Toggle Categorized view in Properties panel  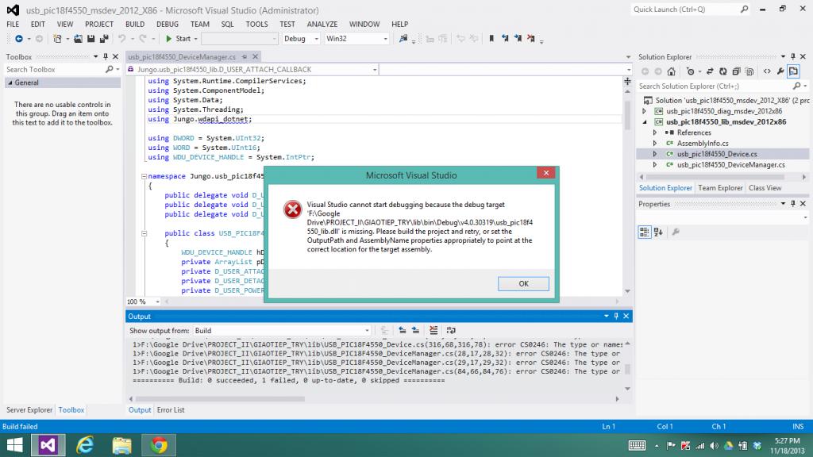click(x=646, y=232)
